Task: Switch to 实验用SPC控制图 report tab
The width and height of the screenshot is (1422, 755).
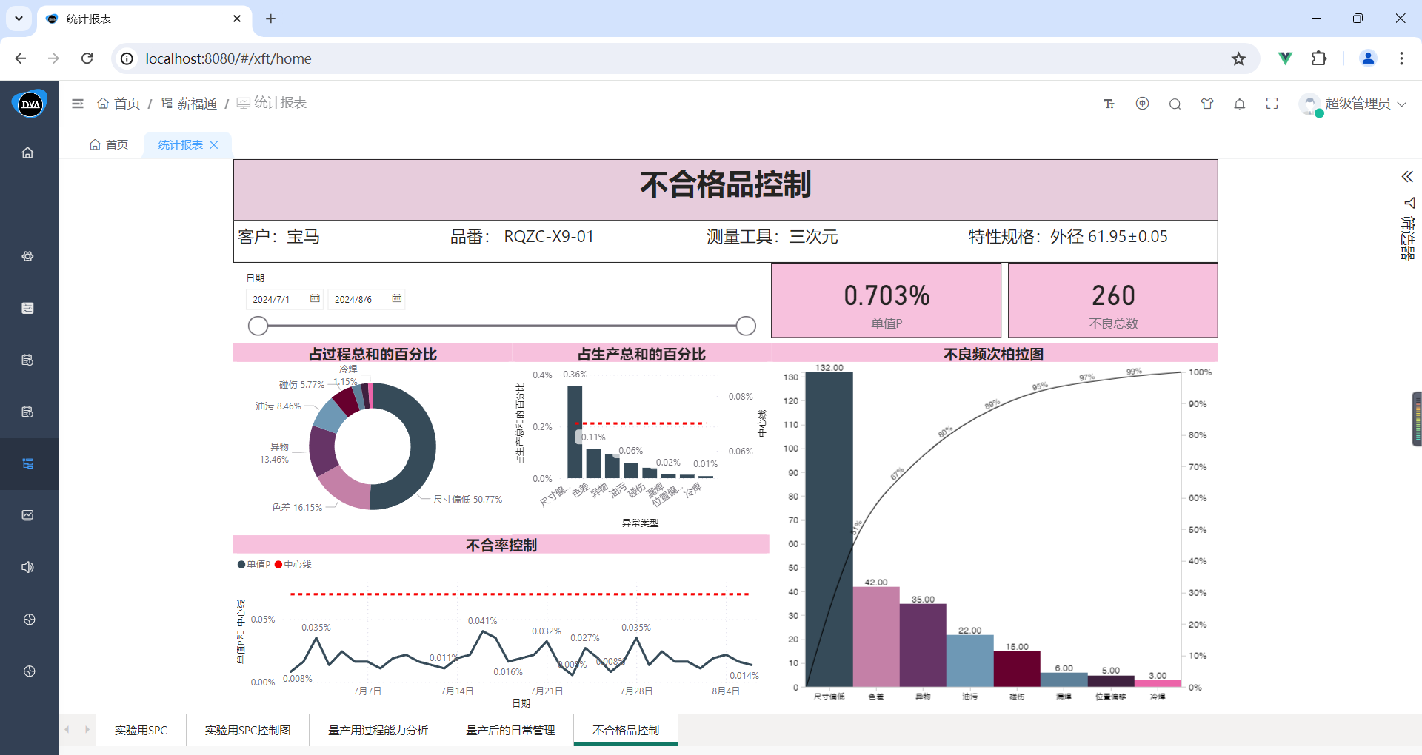Action: click(247, 730)
